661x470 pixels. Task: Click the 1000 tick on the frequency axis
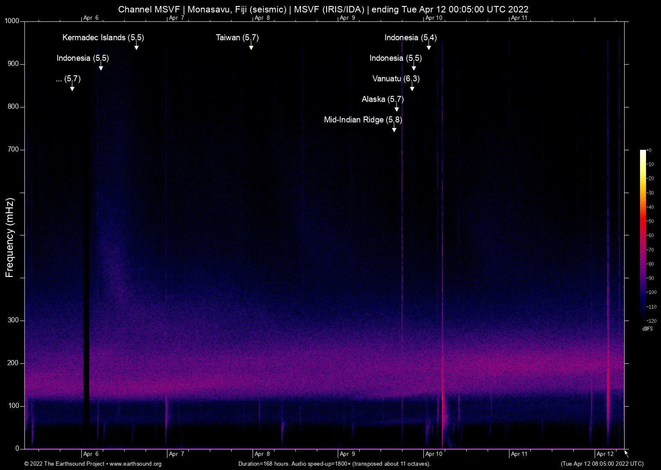[x=12, y=21]
